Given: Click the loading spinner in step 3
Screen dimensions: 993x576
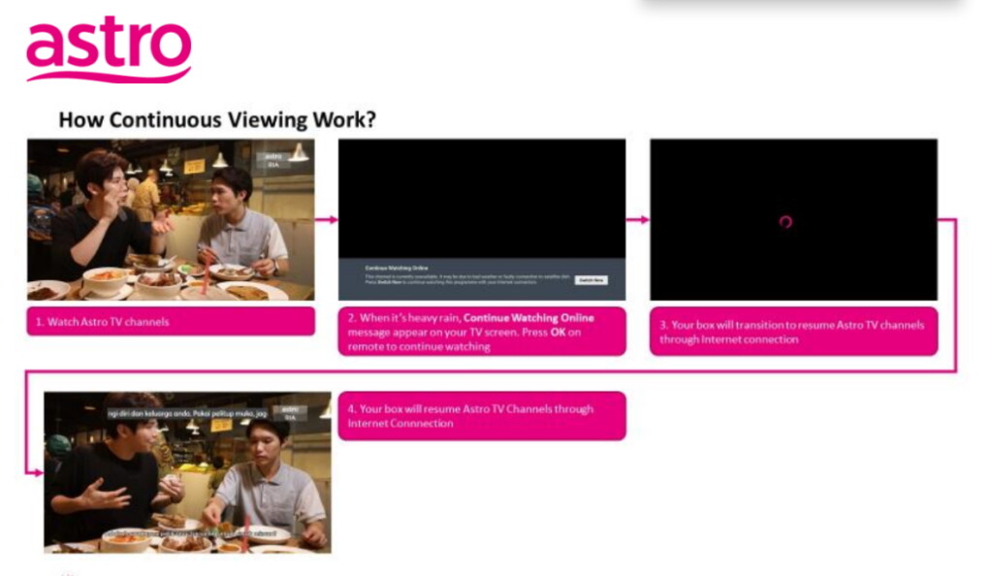Looking at the screenshot, I should pyautogui.click(x=785, y=222).
